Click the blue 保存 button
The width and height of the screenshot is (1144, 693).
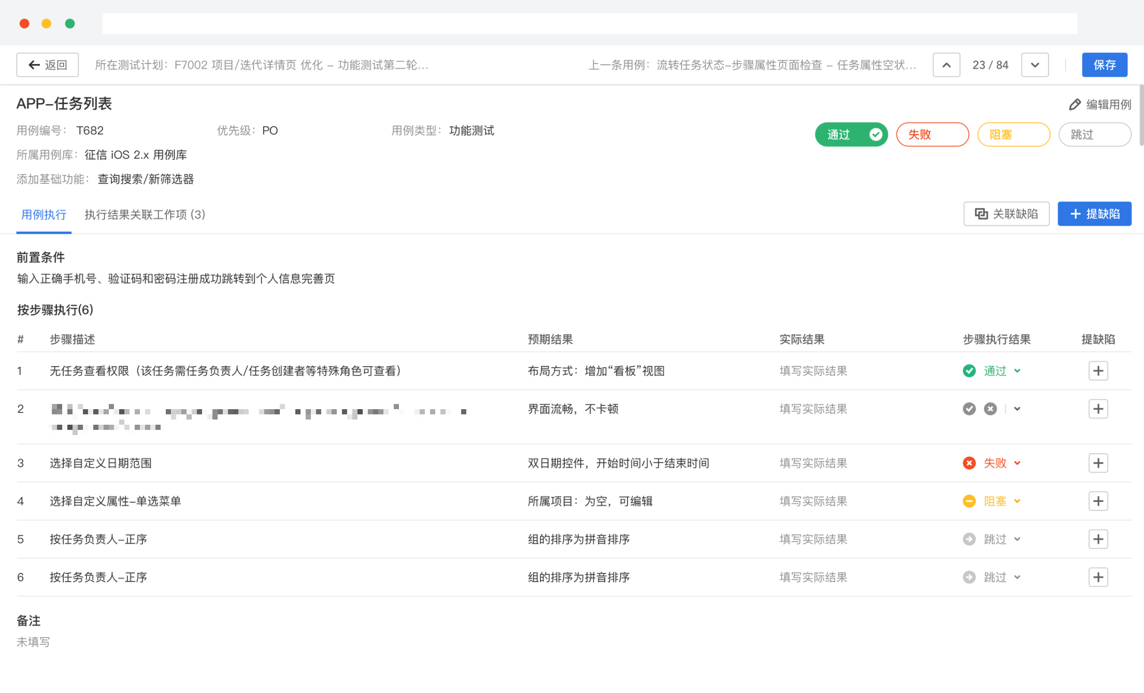(1104, 65)
